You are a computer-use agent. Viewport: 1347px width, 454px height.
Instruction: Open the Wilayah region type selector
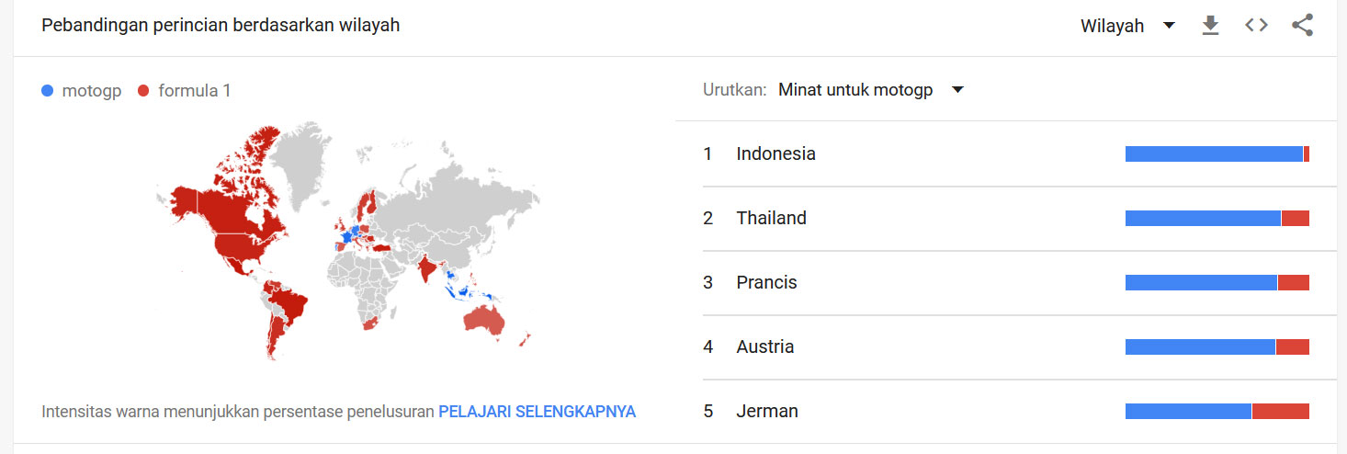click(1127, 26)
